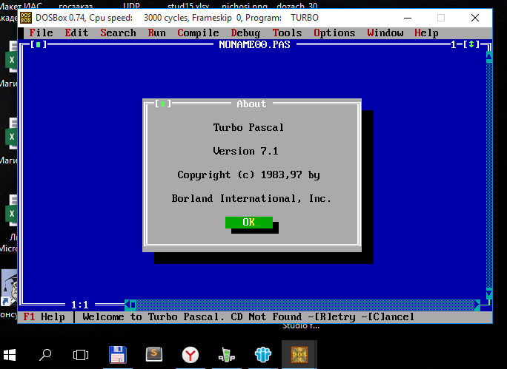Open Task View on the taskbar

pyautogui.click(x=81, y=355)
